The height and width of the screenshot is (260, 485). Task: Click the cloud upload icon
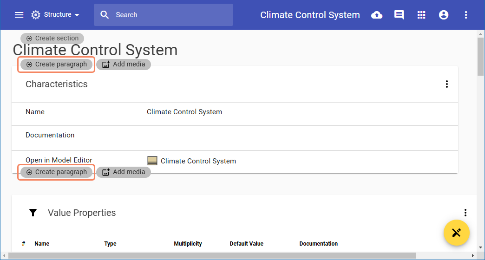(x=377, y=15)
